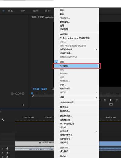
Task: Click the blue 00:00:00:00 program timecode
Action: click(x=40, y=89)
